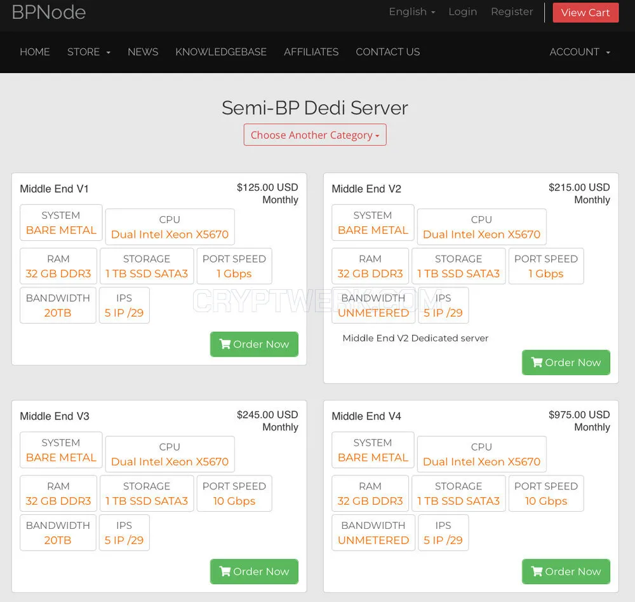
Task: Click the Semi-BP Dedi Server heading
Action: (315, 108)
